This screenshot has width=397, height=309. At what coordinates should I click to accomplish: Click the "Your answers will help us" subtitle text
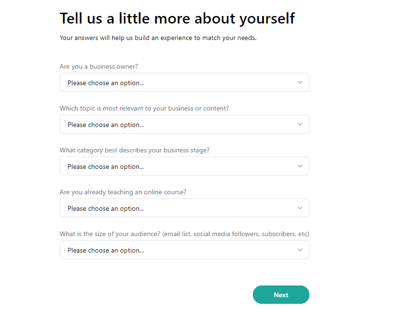click(158, 38)
